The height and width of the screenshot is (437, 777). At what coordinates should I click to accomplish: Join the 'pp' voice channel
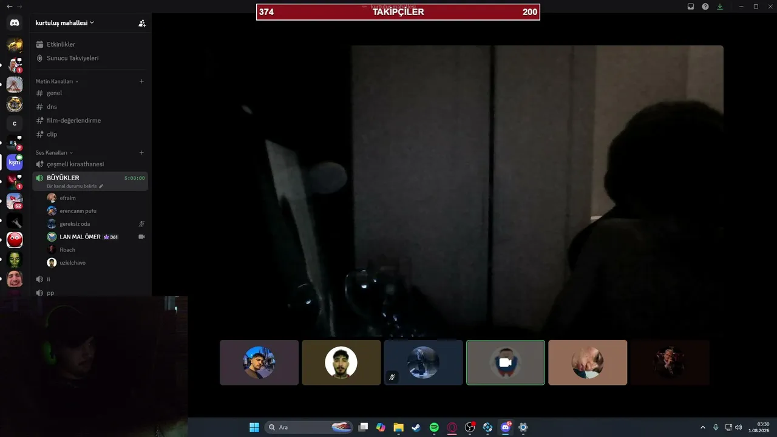90,293
